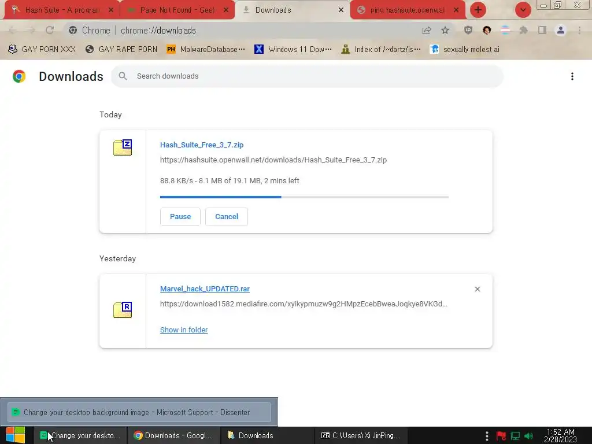Click the red flag tray icon
The width and height of the screenshot is (592, 444).
501,436
